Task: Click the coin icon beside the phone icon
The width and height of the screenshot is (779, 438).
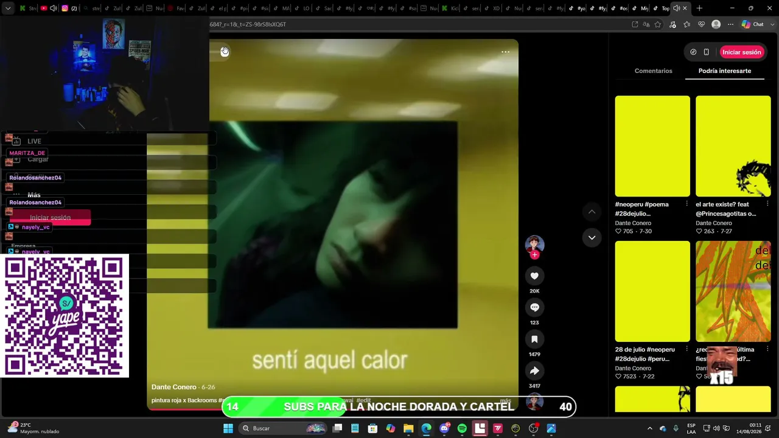Action: [693, 52]
